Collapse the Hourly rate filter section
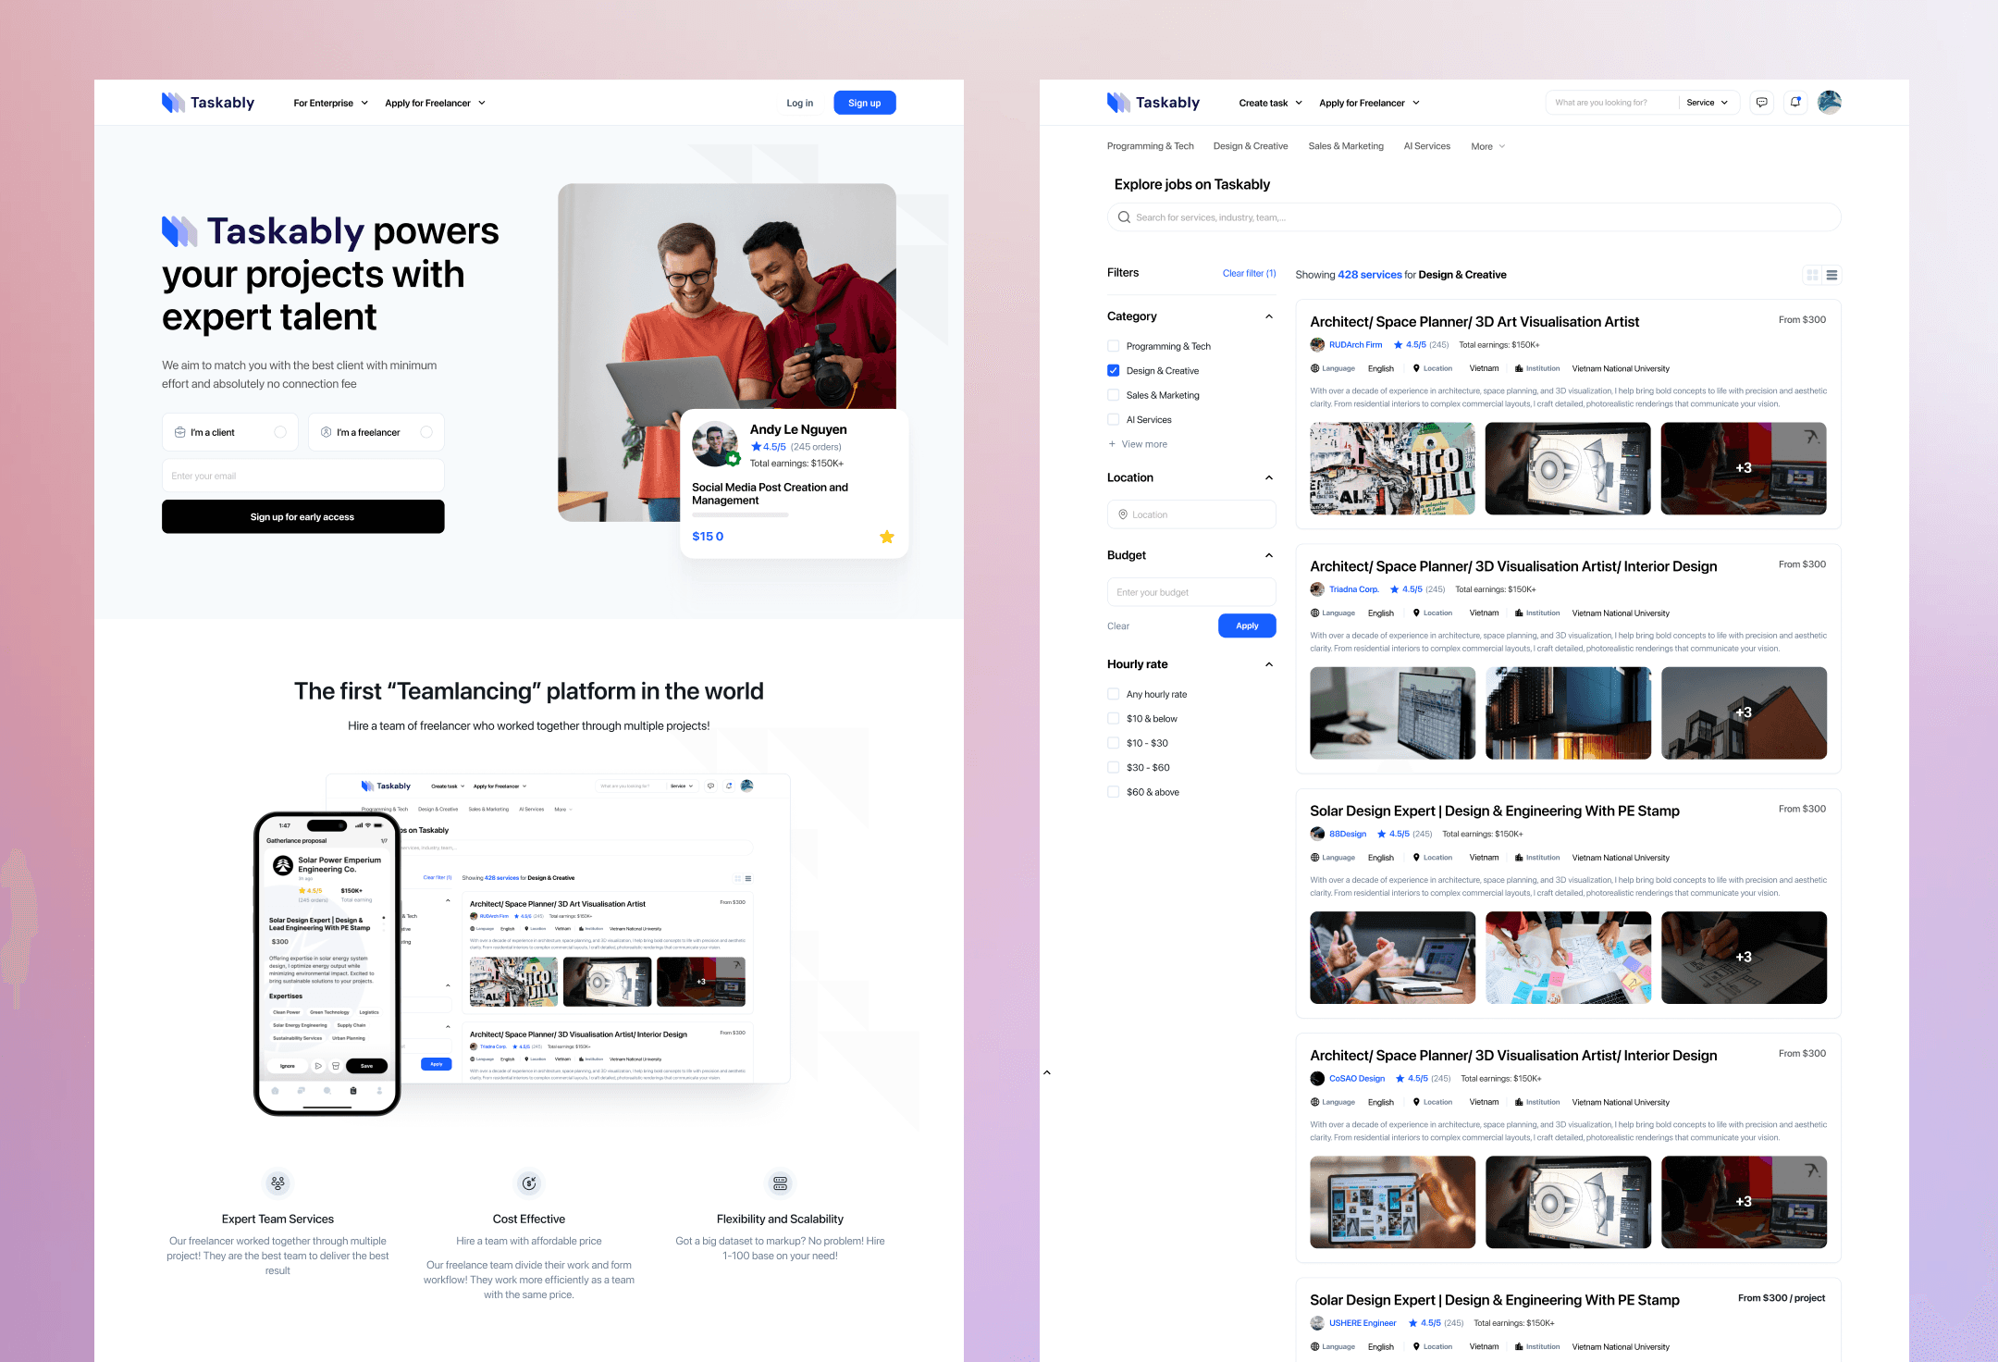1998x1362 pixels. [x=1269, y=664]
